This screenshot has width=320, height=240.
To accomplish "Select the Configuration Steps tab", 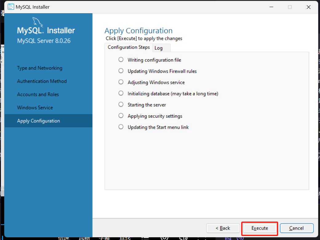I will tap(129, 47).
